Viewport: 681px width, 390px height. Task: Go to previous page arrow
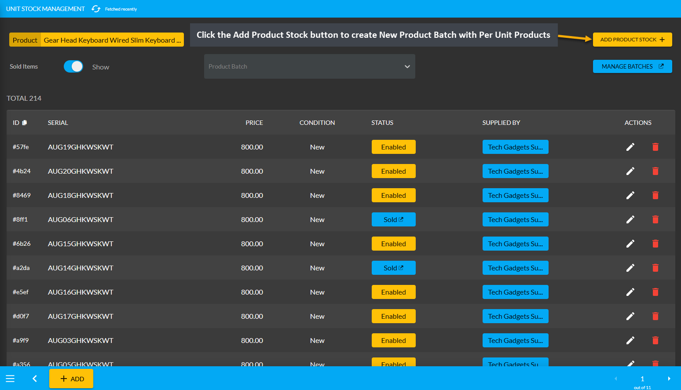pos(616,379)
